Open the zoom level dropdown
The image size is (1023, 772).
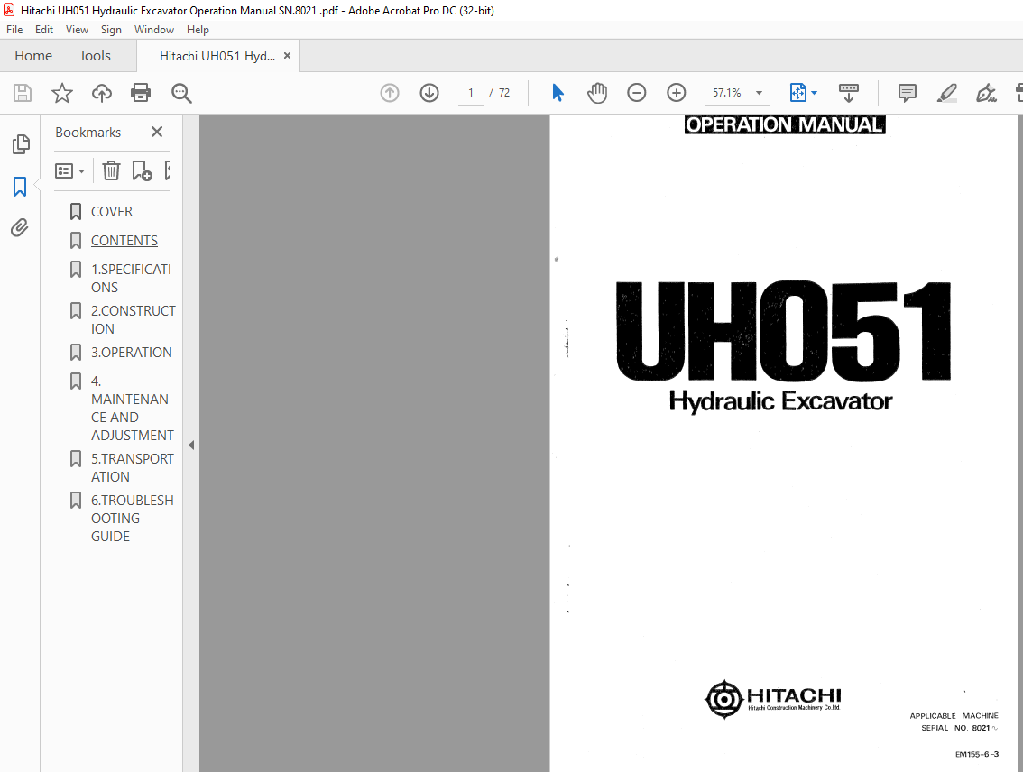pos(759,93)
